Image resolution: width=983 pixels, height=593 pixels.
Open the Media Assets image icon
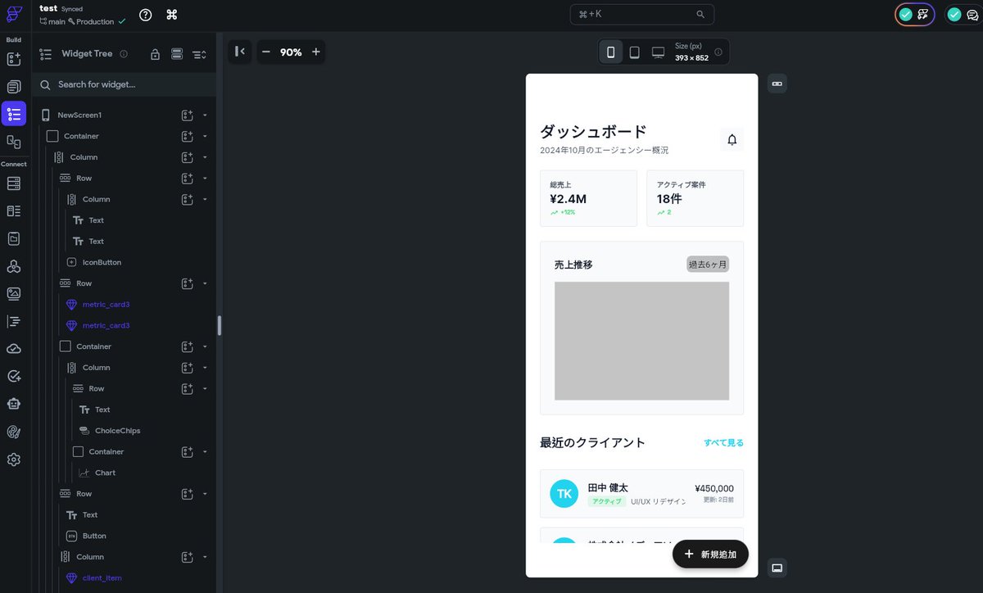pos(13,293)
